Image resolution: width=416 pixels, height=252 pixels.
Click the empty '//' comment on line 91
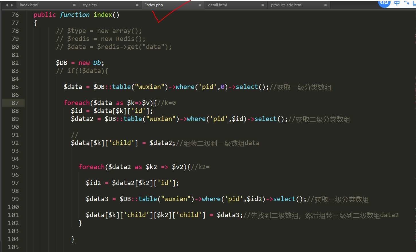pos(75,135)
